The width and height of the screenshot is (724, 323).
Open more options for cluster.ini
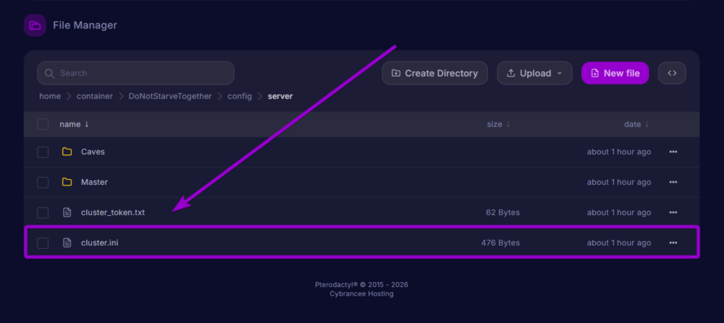tap(673, 243)
